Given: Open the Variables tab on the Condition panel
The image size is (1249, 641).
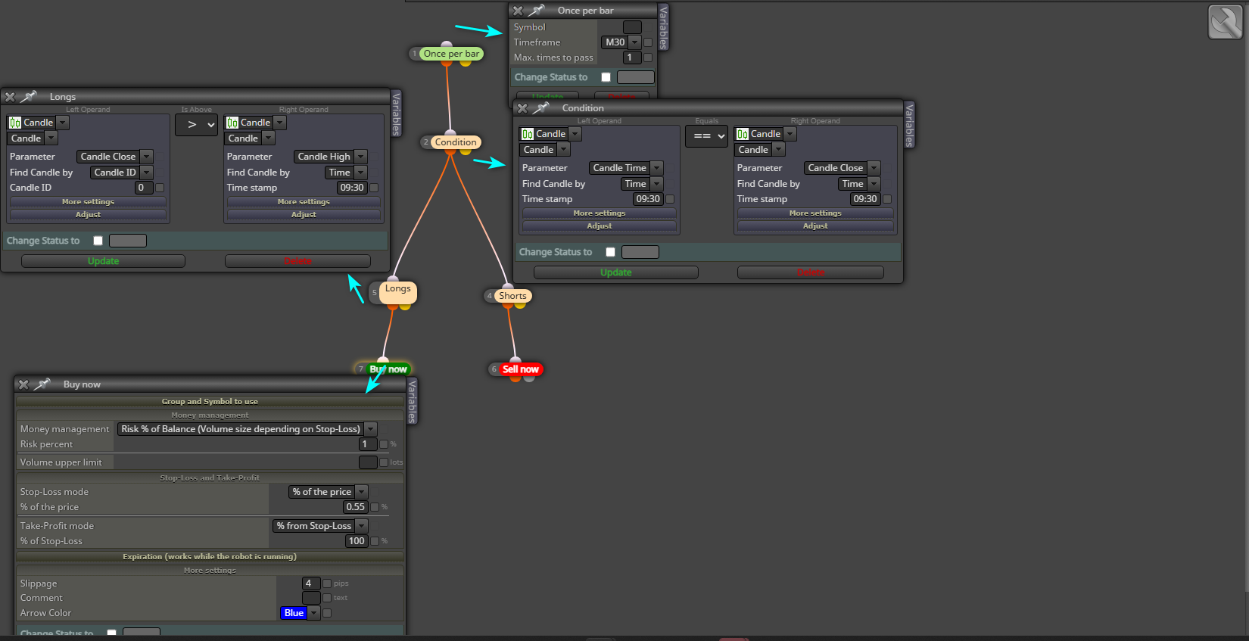Looking at the screenshot, I should pos(909,125).
